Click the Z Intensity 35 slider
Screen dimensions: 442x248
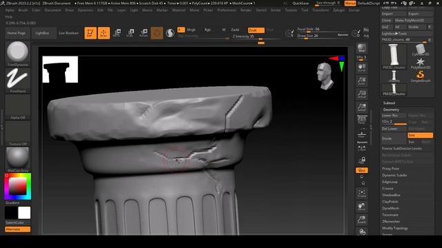tap(256, 37)
